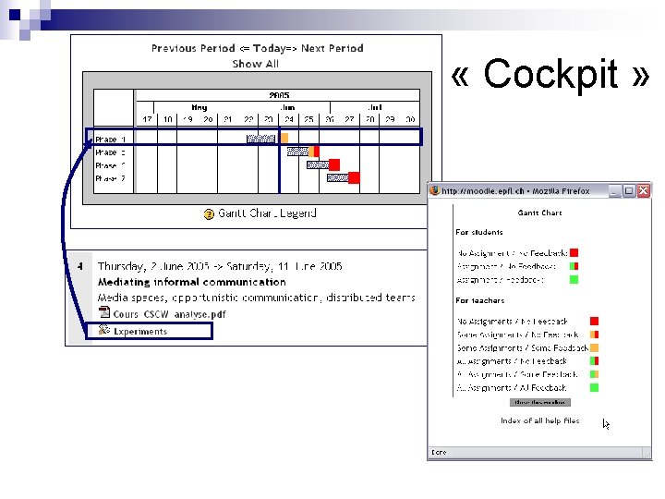The width and height of the screenshot is (665, 499).
Task: Click the Phase 1 dotted duration bar
Action: pyautogui.click(x=260, y=139)
